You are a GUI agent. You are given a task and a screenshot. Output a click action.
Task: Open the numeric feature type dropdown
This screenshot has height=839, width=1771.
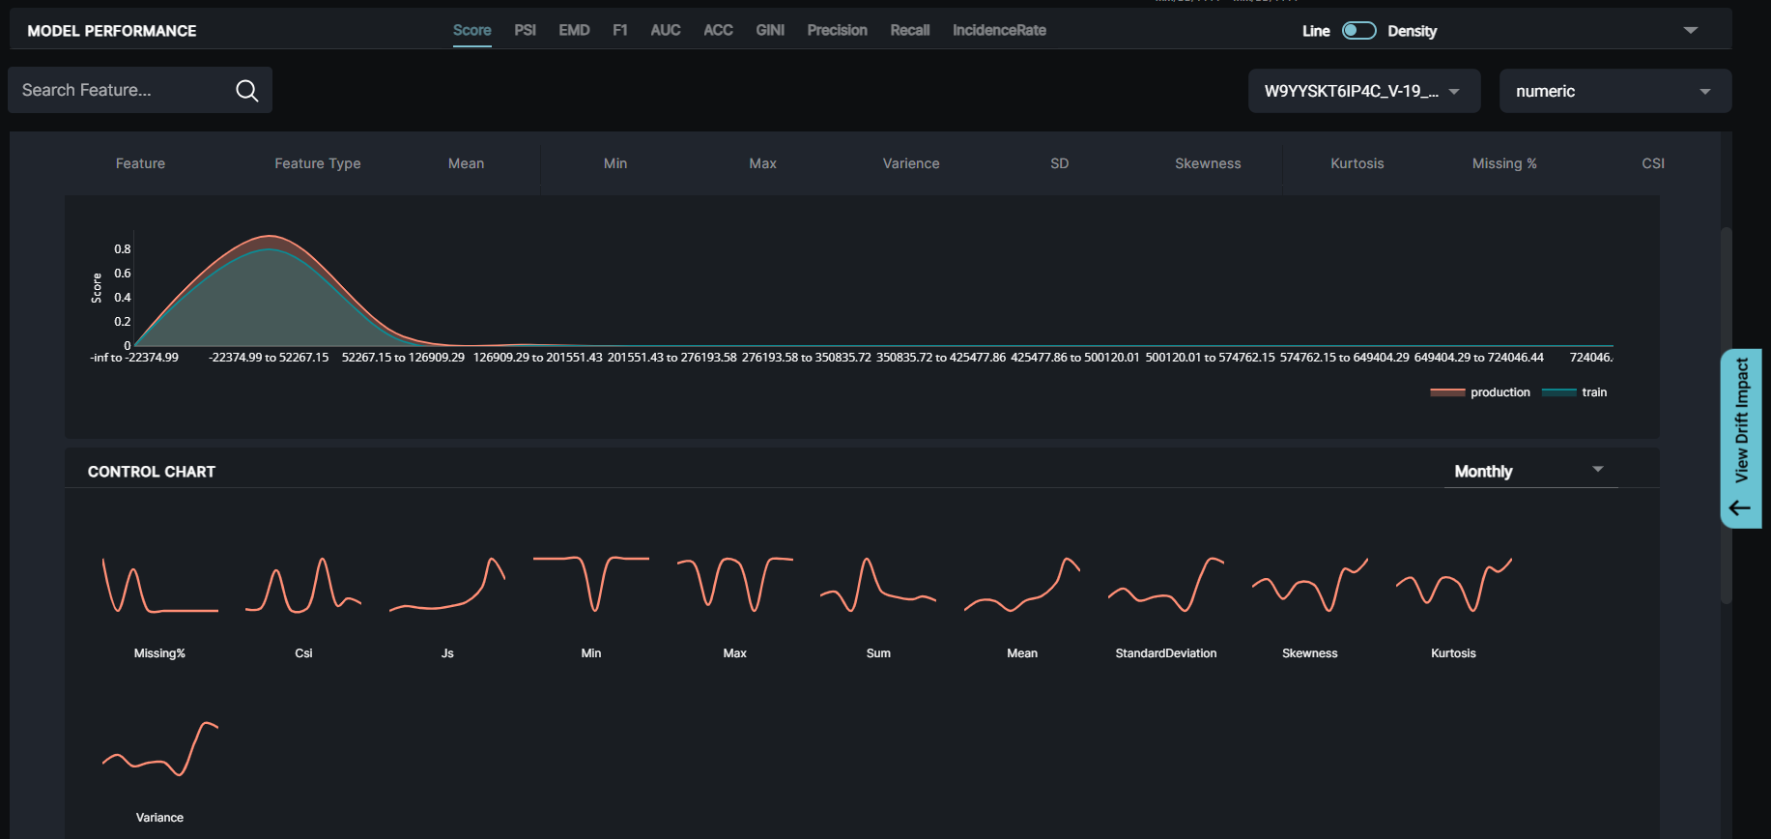click(1614, 91)
